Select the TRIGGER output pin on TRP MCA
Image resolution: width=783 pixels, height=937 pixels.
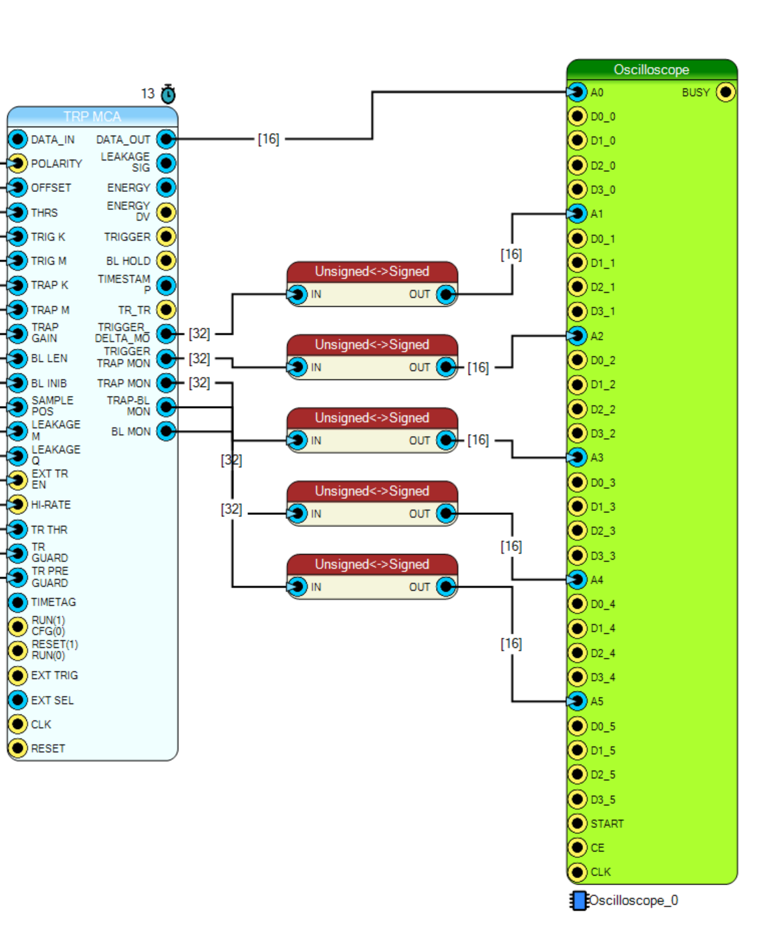166,237
